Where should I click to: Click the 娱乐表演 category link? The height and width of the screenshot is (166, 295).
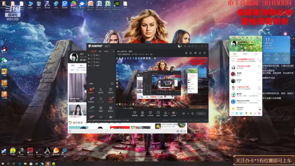pos(78,123)
